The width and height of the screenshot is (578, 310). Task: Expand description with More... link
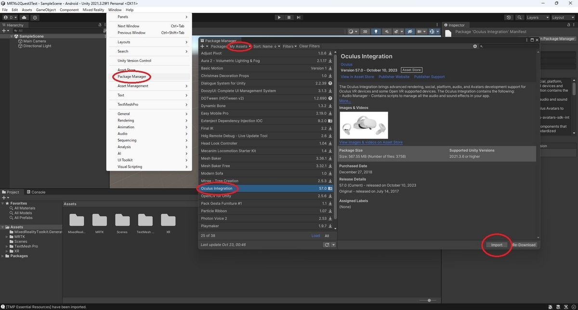(345, 101)
